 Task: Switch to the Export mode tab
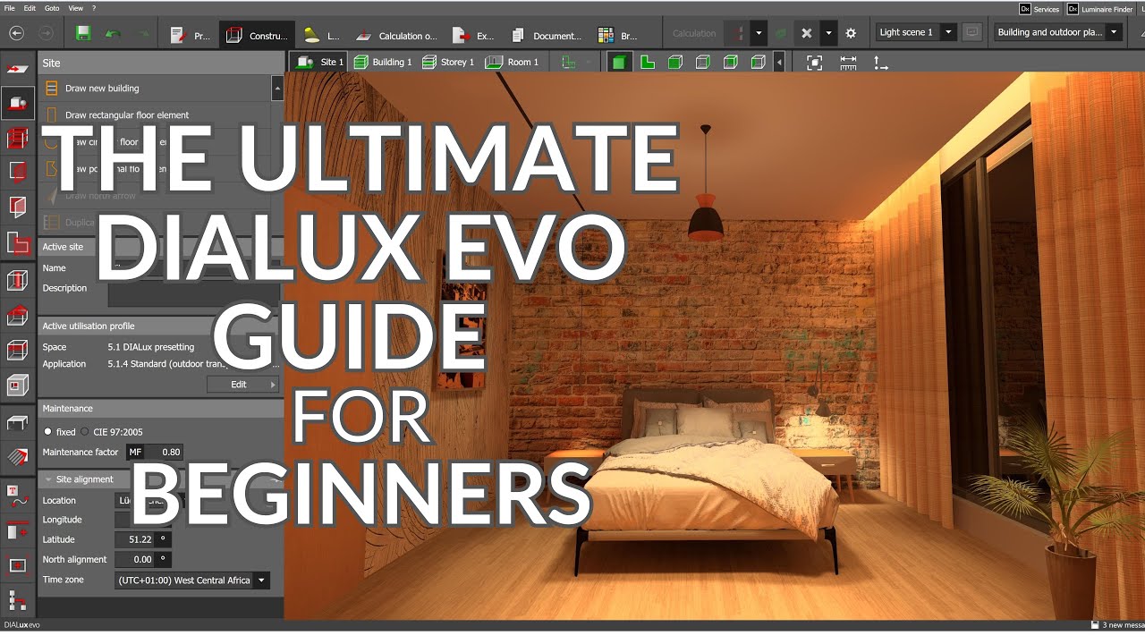click(474, 36)
